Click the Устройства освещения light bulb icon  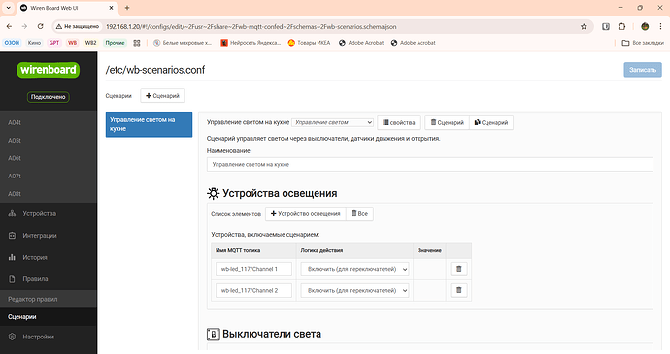(x=213, y=193)
